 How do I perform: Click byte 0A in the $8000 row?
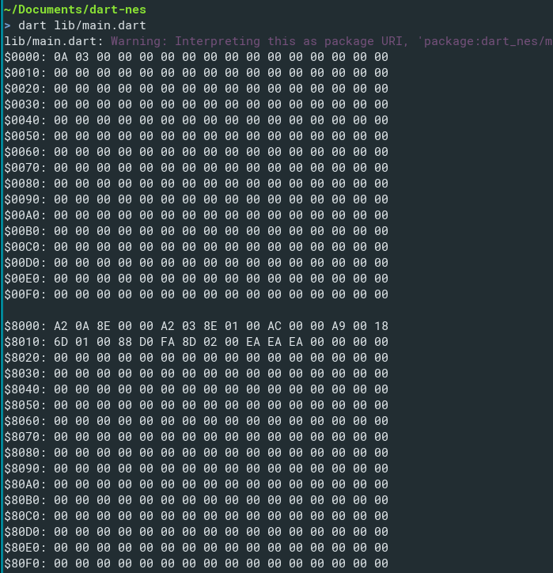[82, 326]
